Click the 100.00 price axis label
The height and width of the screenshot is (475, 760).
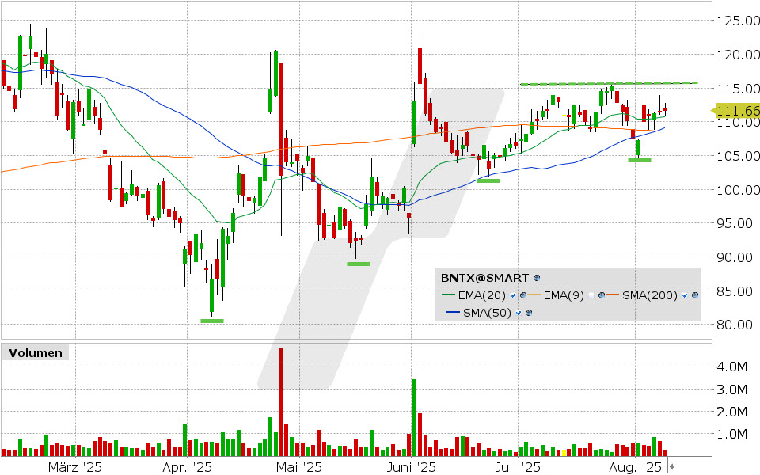coord(738,190)
